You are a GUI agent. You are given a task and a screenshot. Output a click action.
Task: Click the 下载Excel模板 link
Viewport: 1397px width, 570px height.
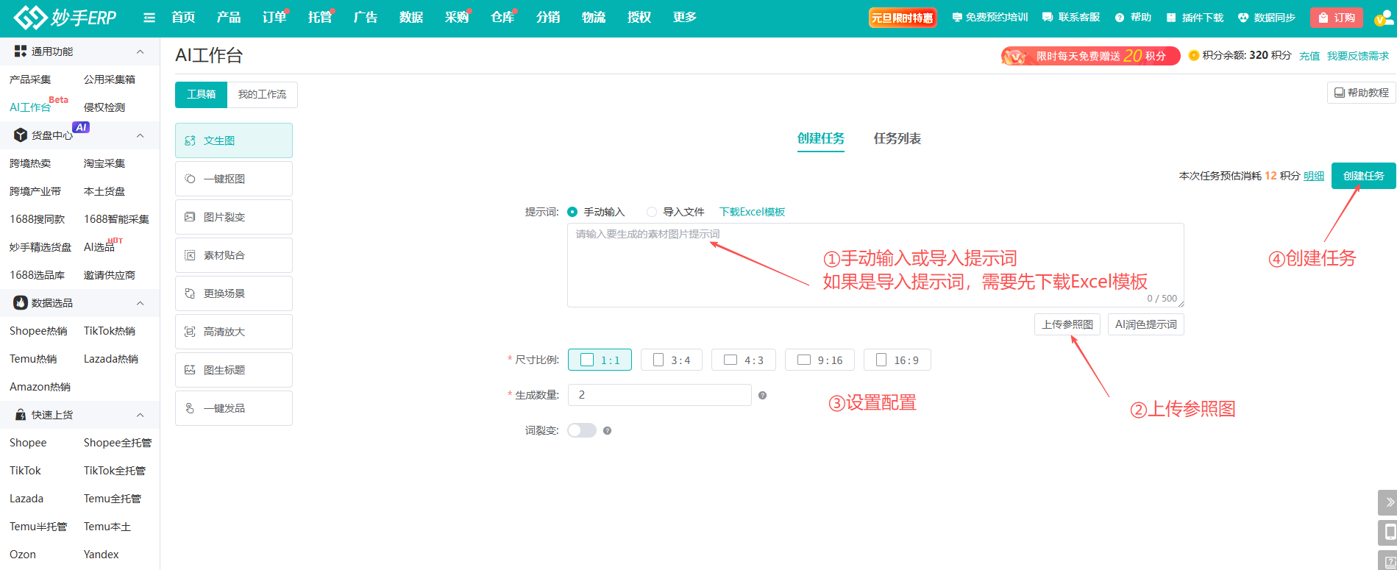tap(752, 212)
